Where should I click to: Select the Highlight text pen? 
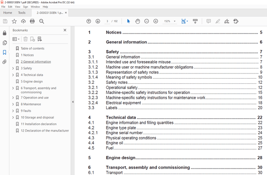[217, 21]
